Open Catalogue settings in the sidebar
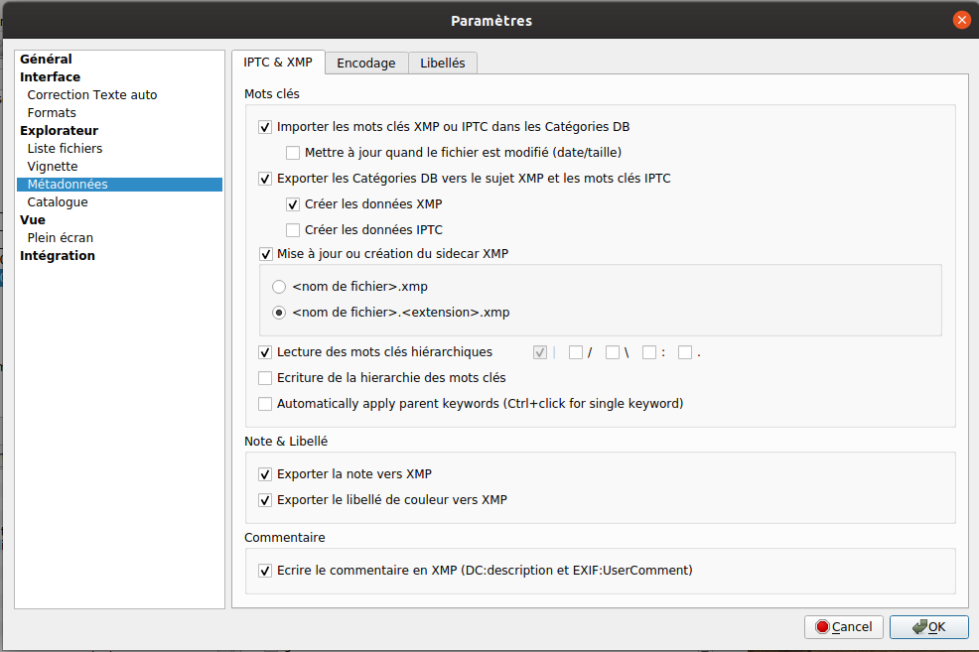Viewport: 979px width, 652px height. pyautogui.click(x=58, y=202)
